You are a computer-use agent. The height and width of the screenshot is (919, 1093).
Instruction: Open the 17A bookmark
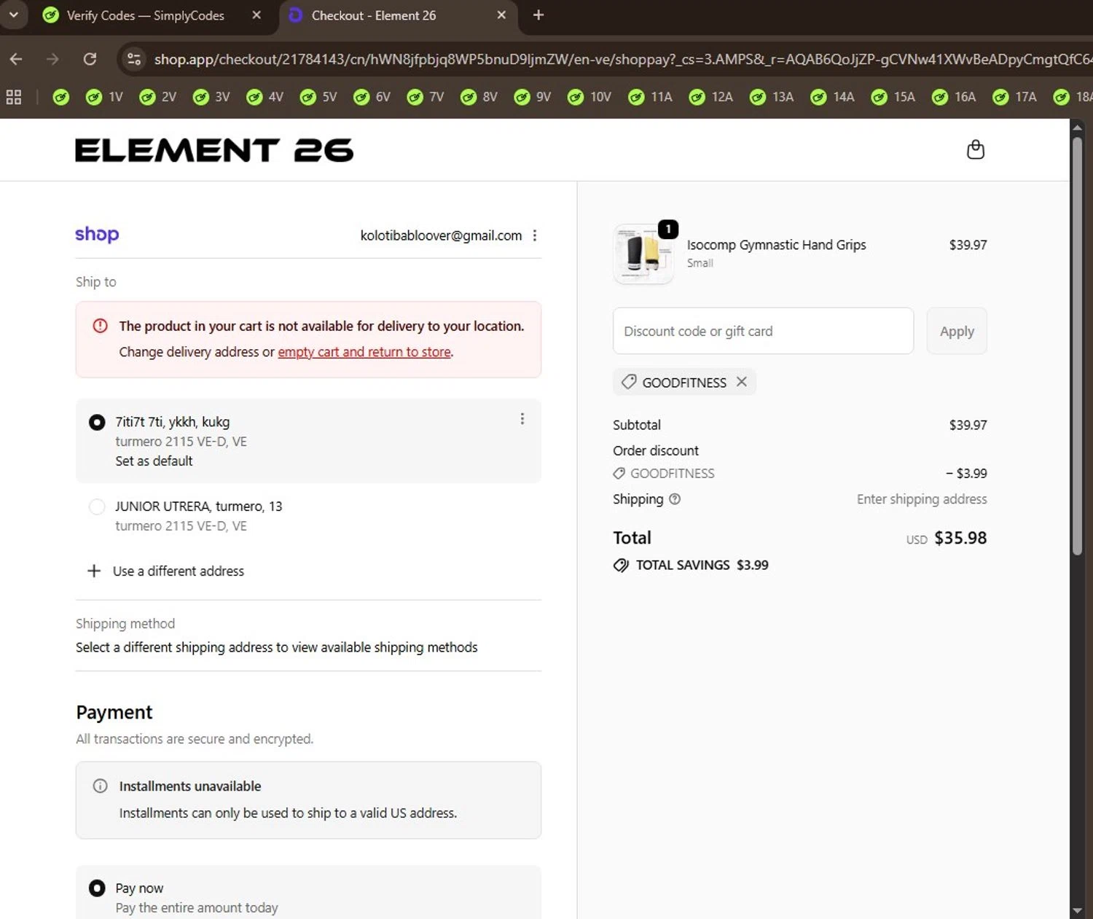(x=1015, y=97)
